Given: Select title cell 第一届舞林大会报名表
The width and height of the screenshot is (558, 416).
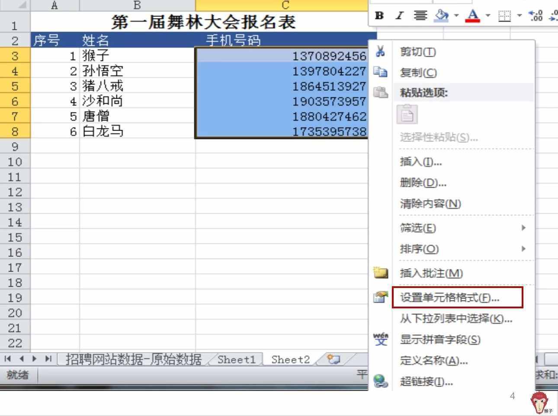Looking at the screenshot, I should pyautogui.click(x=203, y=22).
